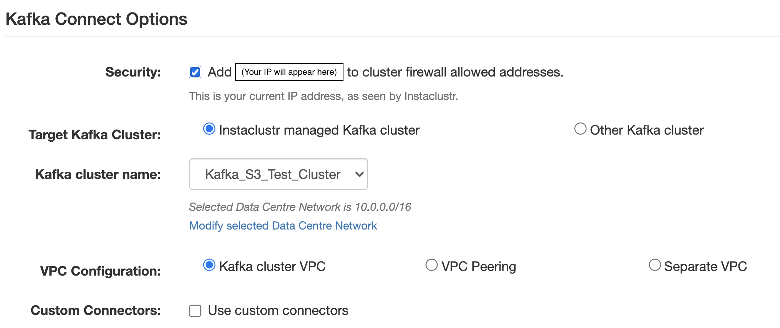Enable the Use custom connectors checkbox

click(195, 311)
